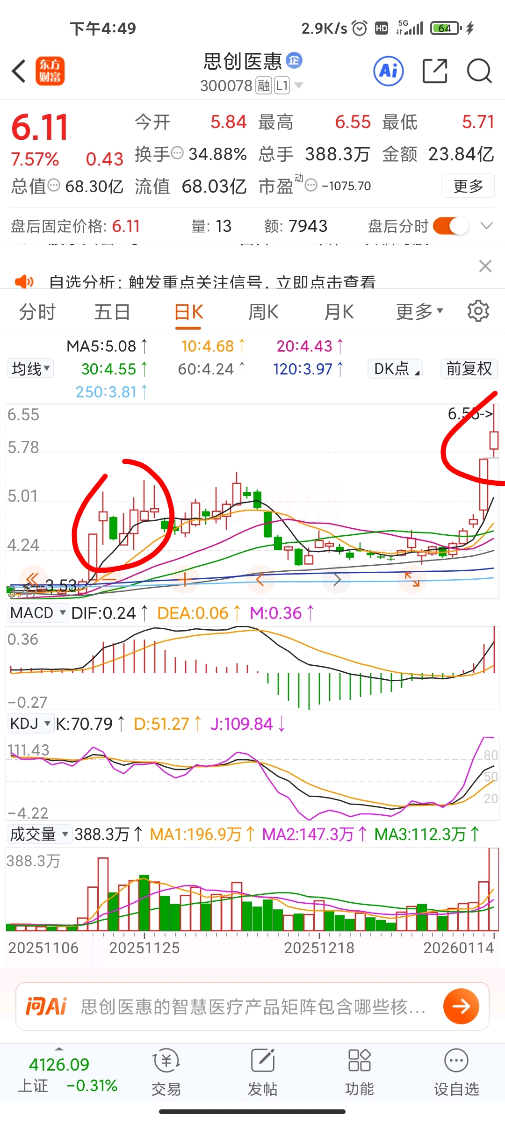This screenshot has width=505, height=1122.
Task: Select the 日K tab
Action: point(188,312)
